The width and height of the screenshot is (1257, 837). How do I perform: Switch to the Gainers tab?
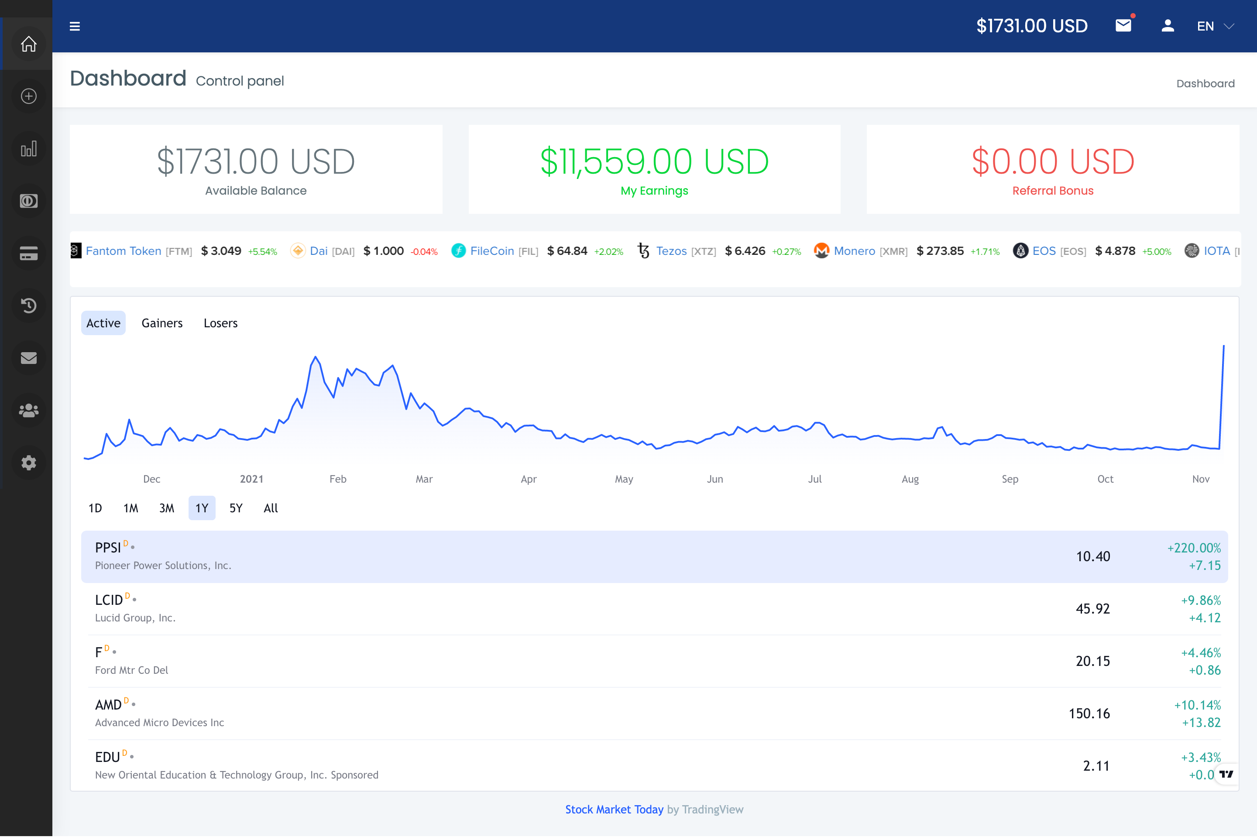(162, 323)
